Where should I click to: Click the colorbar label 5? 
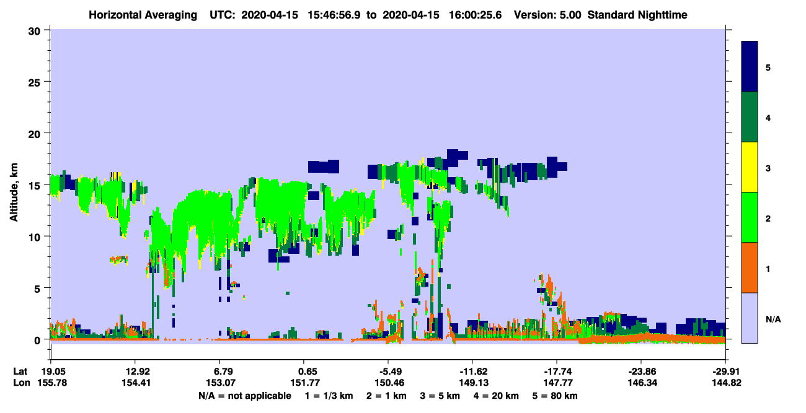click(x=768, y=67)
